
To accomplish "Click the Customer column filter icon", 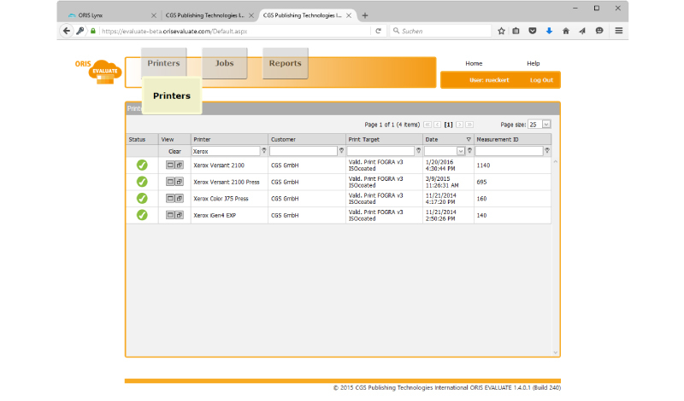I will coord(341,151).
